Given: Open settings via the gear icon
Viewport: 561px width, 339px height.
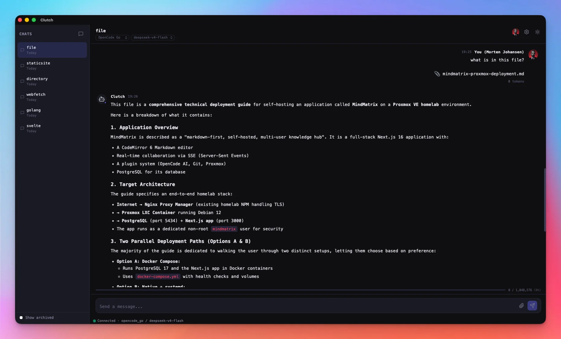Looking at the screenshot, I should (x=527, y=32).
